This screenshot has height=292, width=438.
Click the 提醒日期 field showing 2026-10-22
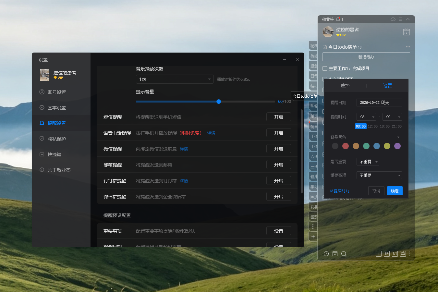[379, 103]
